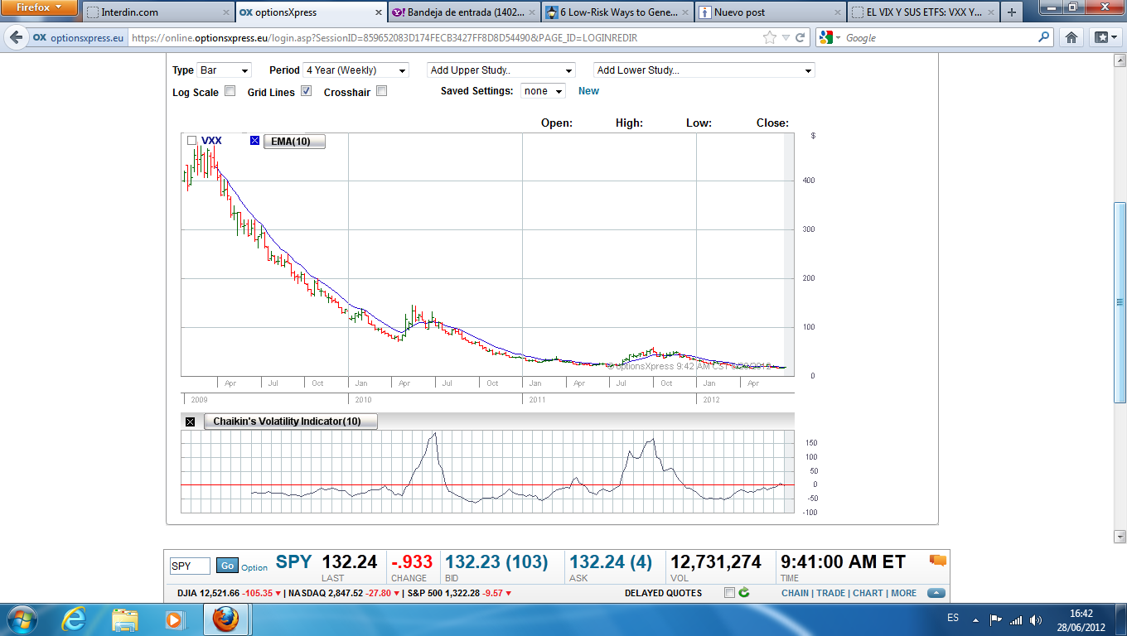Screen dimensions: 1127x636
Task: Reload the page from the address bar
Action: [x=801, y=37]
